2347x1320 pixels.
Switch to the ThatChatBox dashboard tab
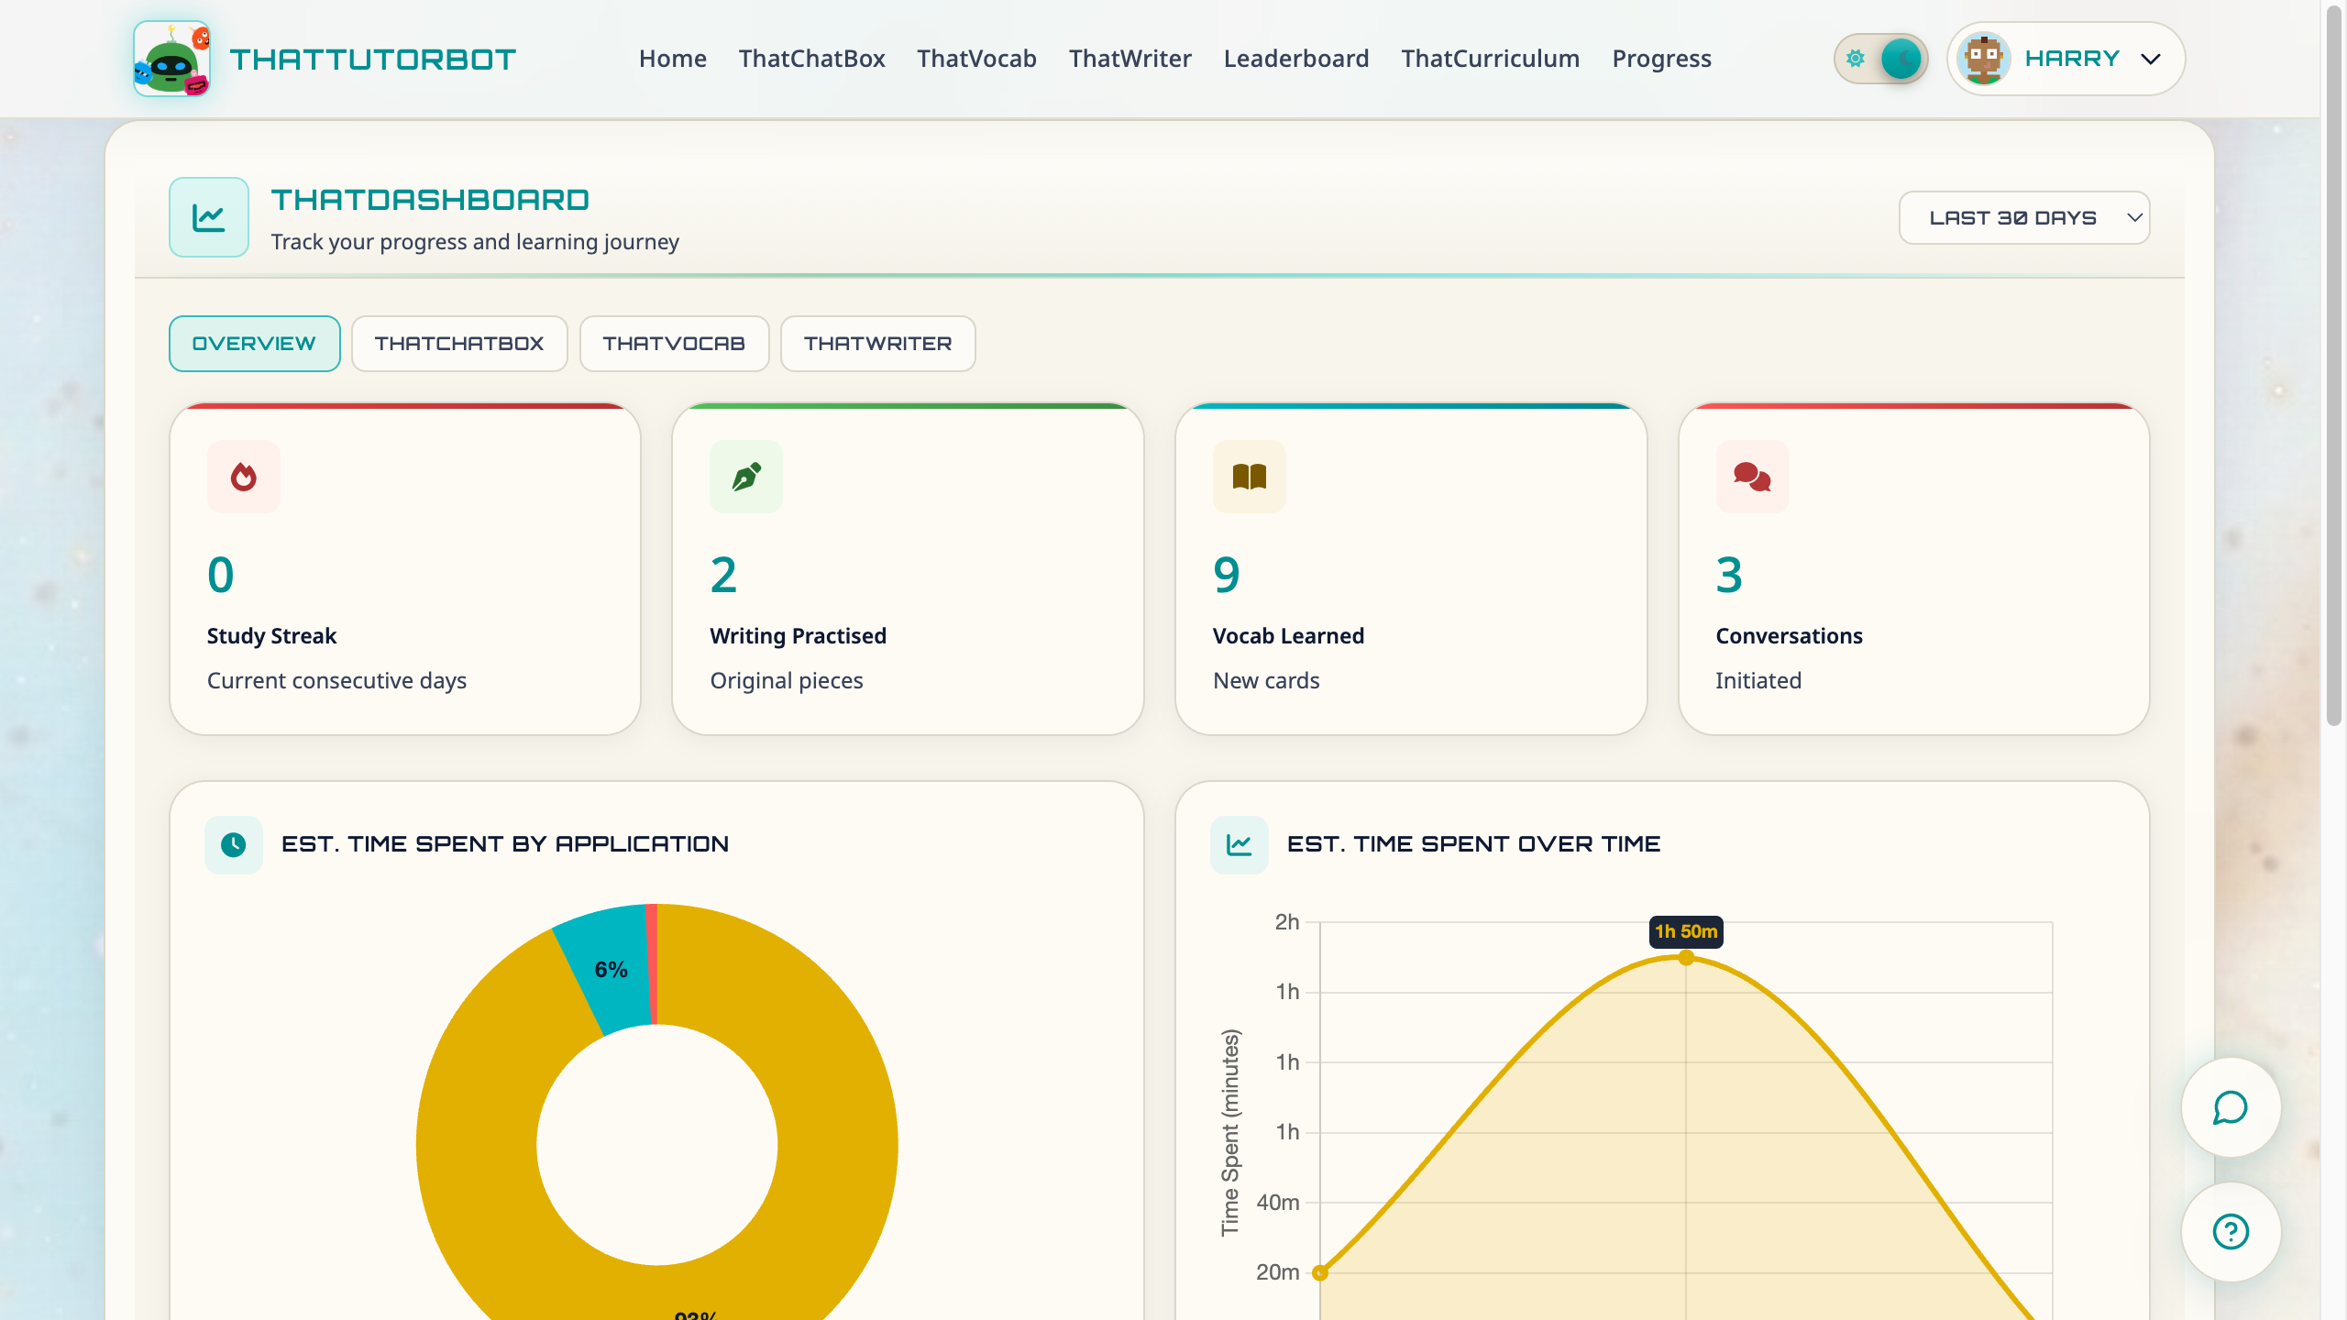point(459,344)
